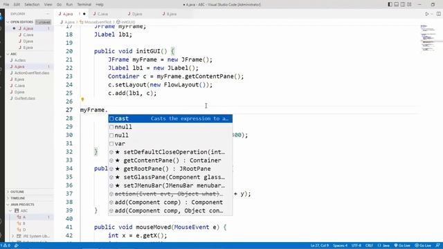
Task: Change encoding via UTF-8 status item
Action: point(356,246)
